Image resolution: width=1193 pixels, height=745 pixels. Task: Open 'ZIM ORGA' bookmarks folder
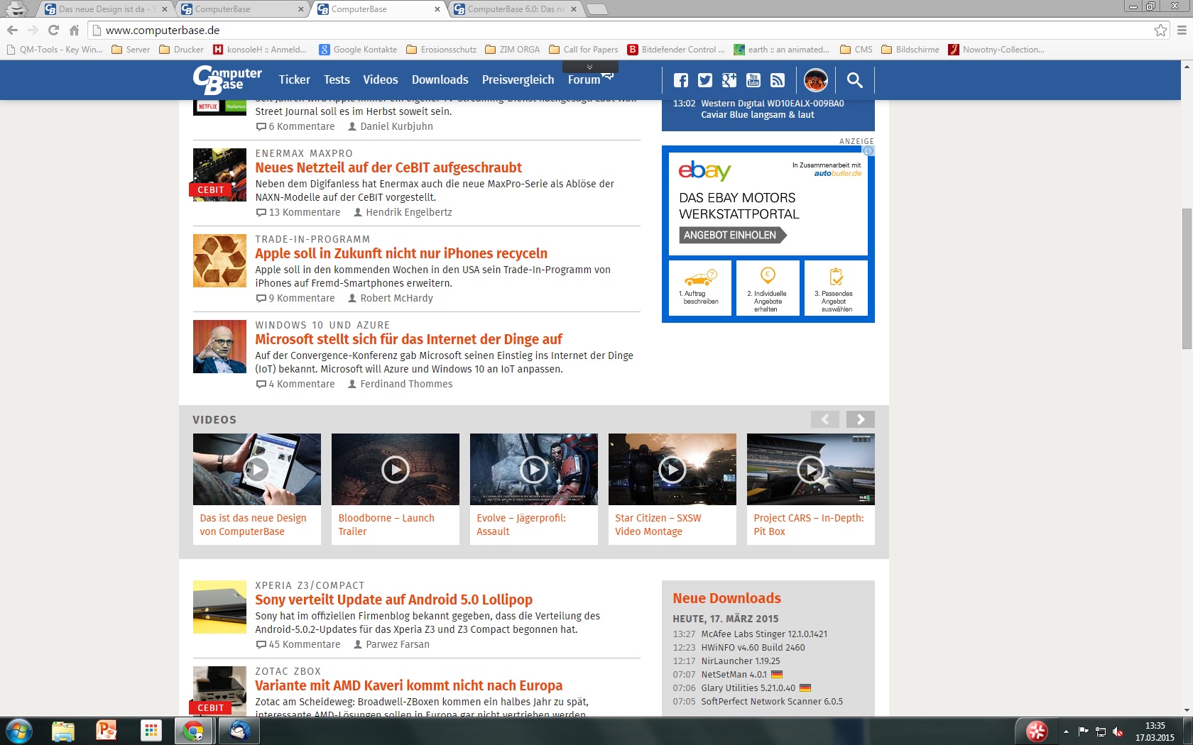tap(513, 50)
